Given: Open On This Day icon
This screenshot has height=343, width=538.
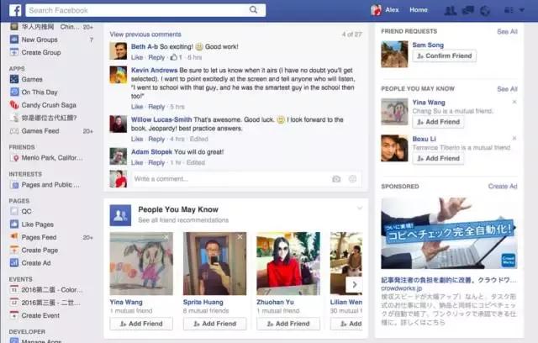Looking at the screenshot, I should point(14,92).
